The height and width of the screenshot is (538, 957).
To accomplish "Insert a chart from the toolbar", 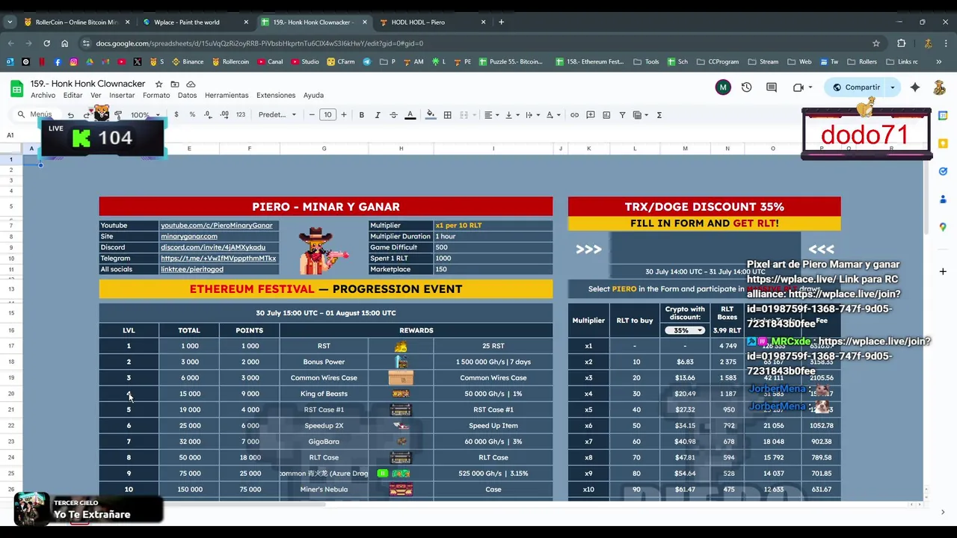I will tap(606, 115).
